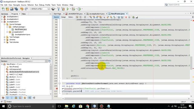
Task: Switch to the Files tab
Action: pyautogui.click(x=24, y=14)
